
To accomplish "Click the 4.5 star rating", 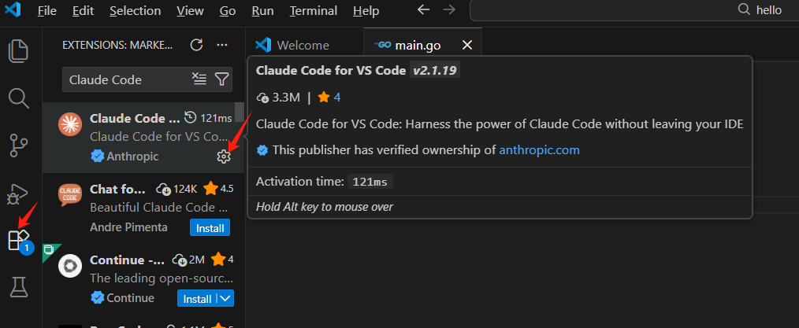I will click(227, 190).
